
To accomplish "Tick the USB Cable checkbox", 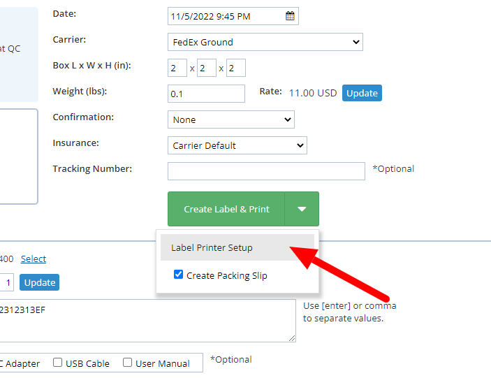I will tap(59, 363).
